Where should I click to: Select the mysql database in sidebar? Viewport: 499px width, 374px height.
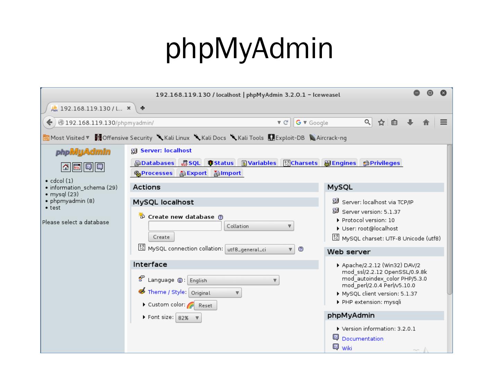[x=64, y=194]
